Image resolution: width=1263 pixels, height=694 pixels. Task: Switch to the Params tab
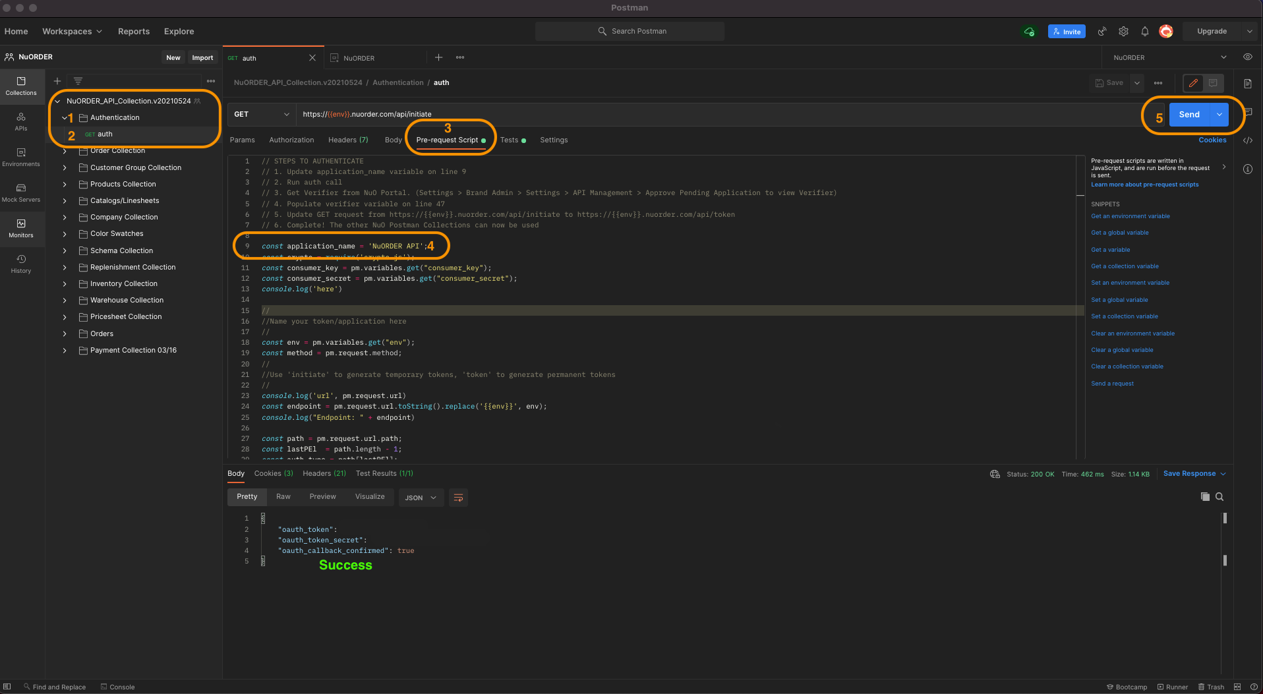coord(243,140)
